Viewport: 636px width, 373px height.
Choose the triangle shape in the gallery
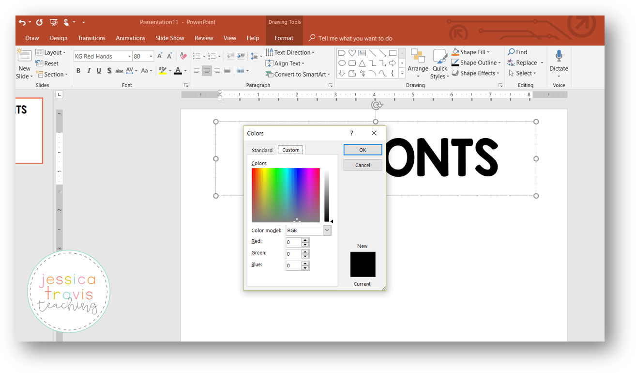pos(362,63)
